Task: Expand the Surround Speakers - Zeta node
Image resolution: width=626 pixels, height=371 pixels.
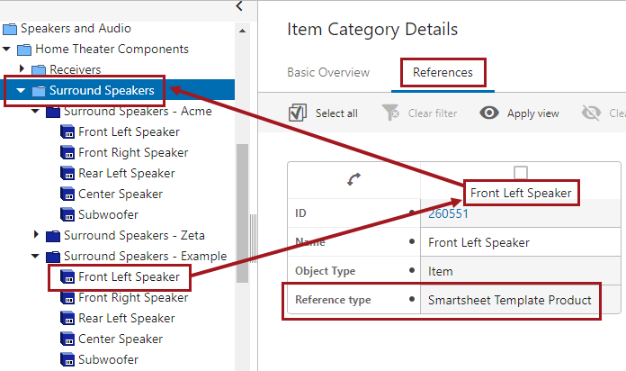Action: [36, 235]
